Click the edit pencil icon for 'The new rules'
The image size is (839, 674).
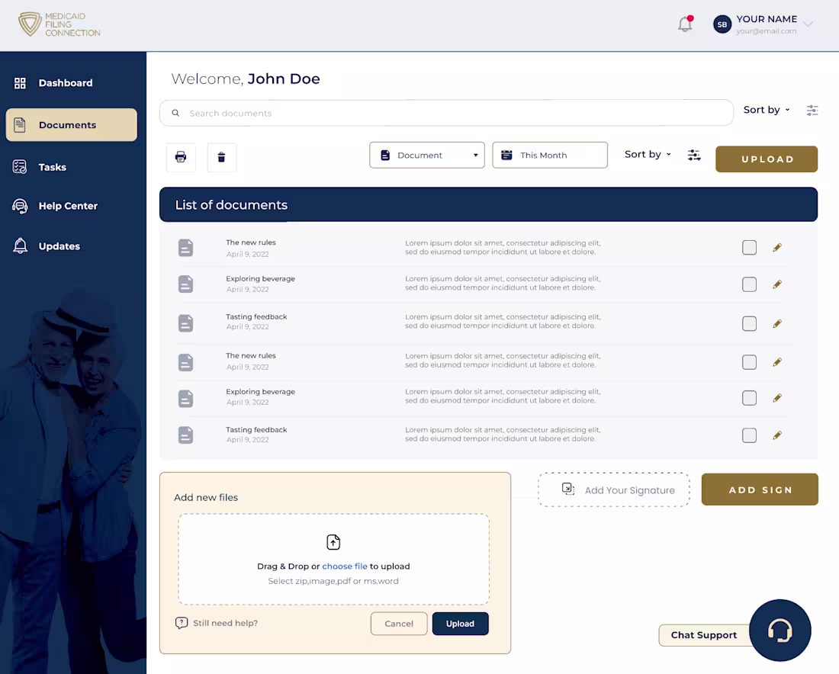click(x=777, y=247)
